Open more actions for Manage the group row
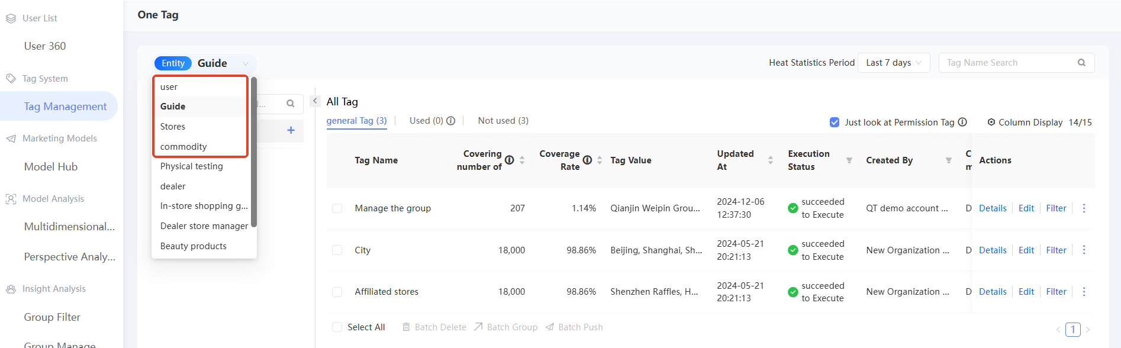 click(1084, 208)
